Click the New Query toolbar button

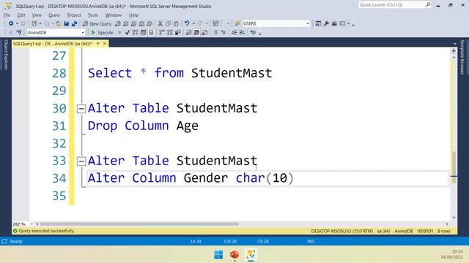click(x=97, y=23)
